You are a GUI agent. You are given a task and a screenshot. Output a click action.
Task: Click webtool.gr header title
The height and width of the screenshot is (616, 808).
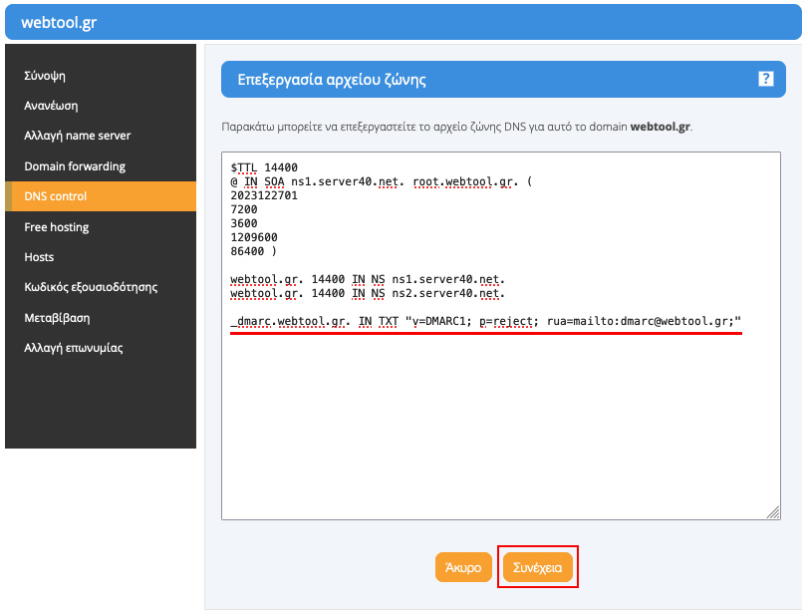[x=59, y=22]
